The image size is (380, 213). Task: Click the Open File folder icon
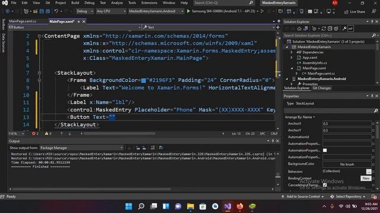(36, 11)
